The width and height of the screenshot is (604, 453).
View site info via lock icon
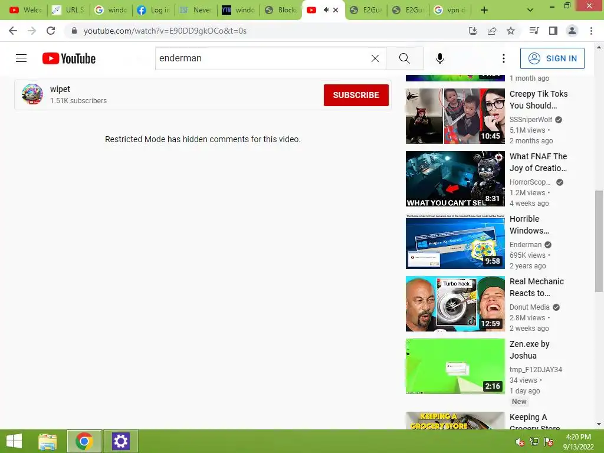[x=74, y=31]
